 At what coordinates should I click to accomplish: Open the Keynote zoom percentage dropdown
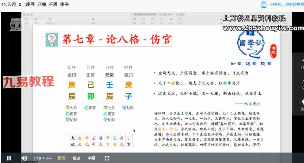point(37,19)
